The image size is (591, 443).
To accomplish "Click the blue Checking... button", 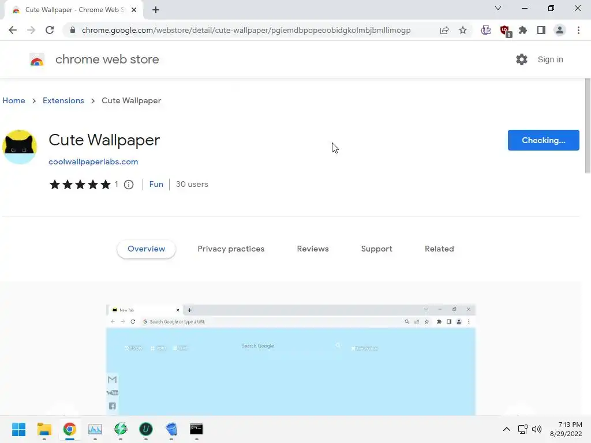I will 543,140.
